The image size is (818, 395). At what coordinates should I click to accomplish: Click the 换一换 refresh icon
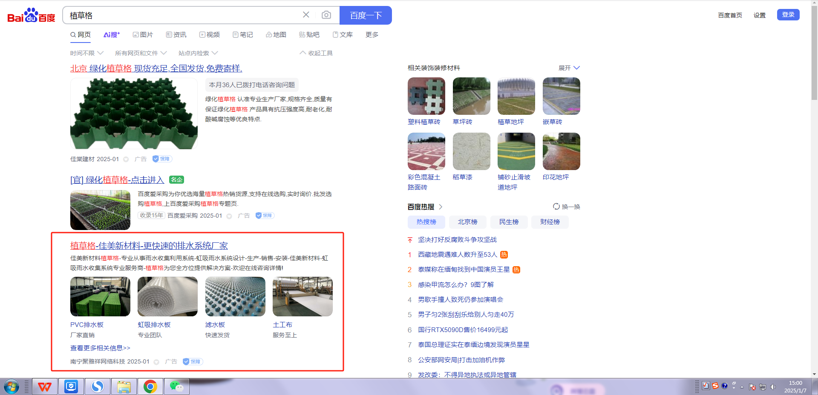tap(556, 207)
